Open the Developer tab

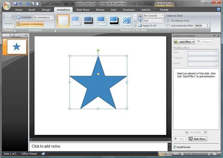coord(129,10)
